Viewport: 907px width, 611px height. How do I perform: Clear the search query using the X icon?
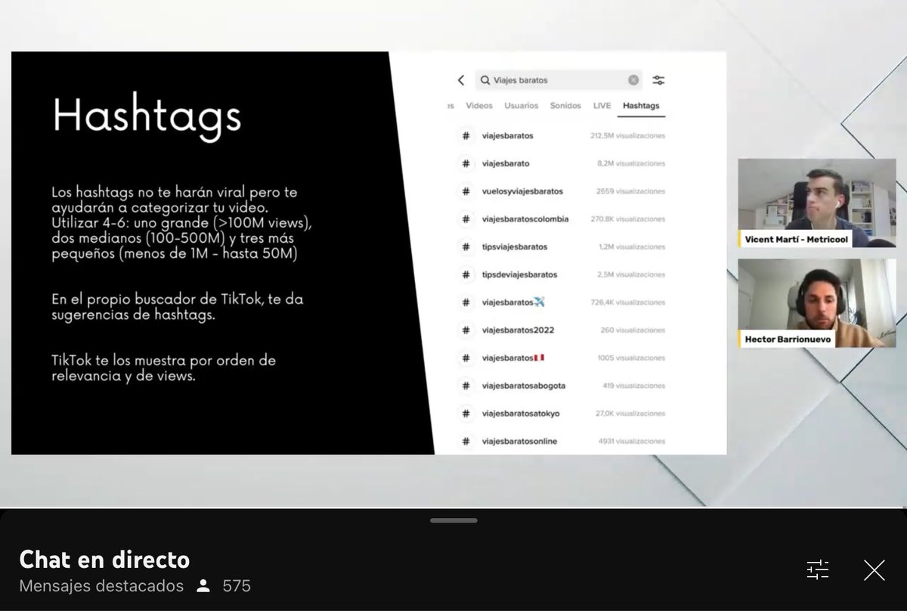pyautogui.click(x=633, y=79)
